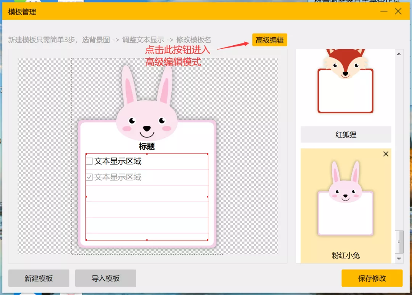412x295 pixels.
Task: Minimize the 模板管理 window
Action: point(384,11)
